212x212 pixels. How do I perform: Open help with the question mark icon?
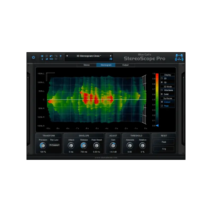coord(61,56)
